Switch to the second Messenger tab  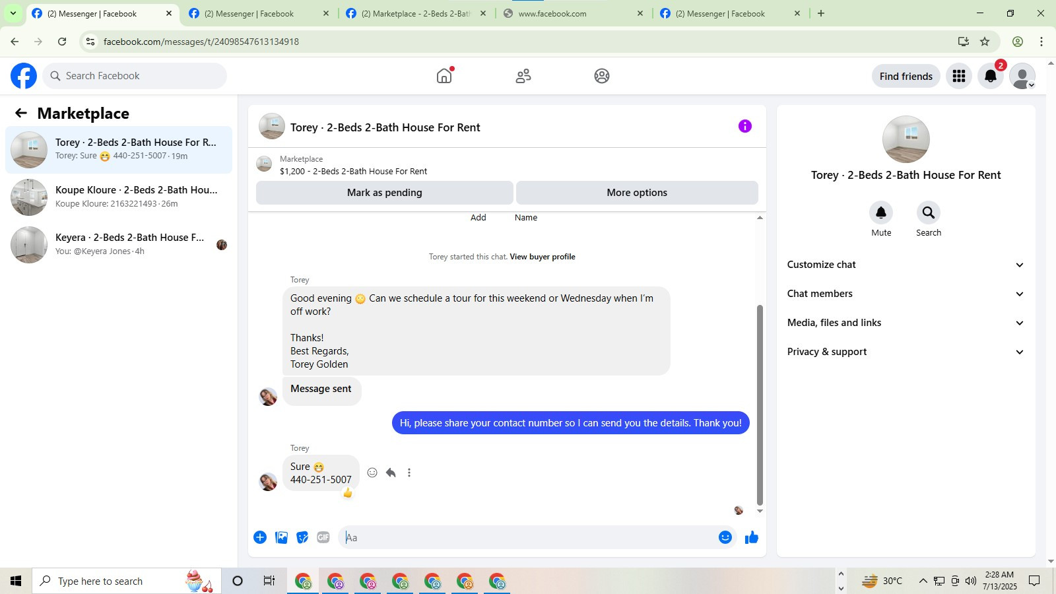[x=259, y=13]
